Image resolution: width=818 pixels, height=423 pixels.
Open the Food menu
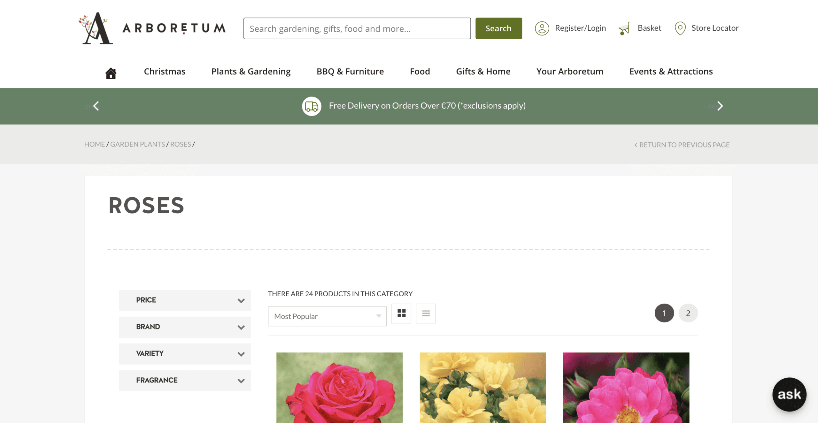420,72
